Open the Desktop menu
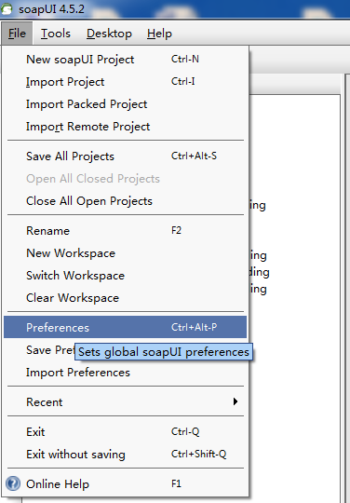Viewport: 350px width, 503px height. pyautogui.click(x=109, y=34)
